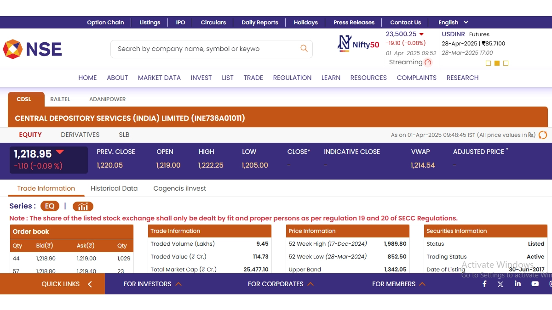The width and height of the screenshot is (552, 310).
Task: Open the X social media icon
Action: pyautogui.click(x=500, y=284)
